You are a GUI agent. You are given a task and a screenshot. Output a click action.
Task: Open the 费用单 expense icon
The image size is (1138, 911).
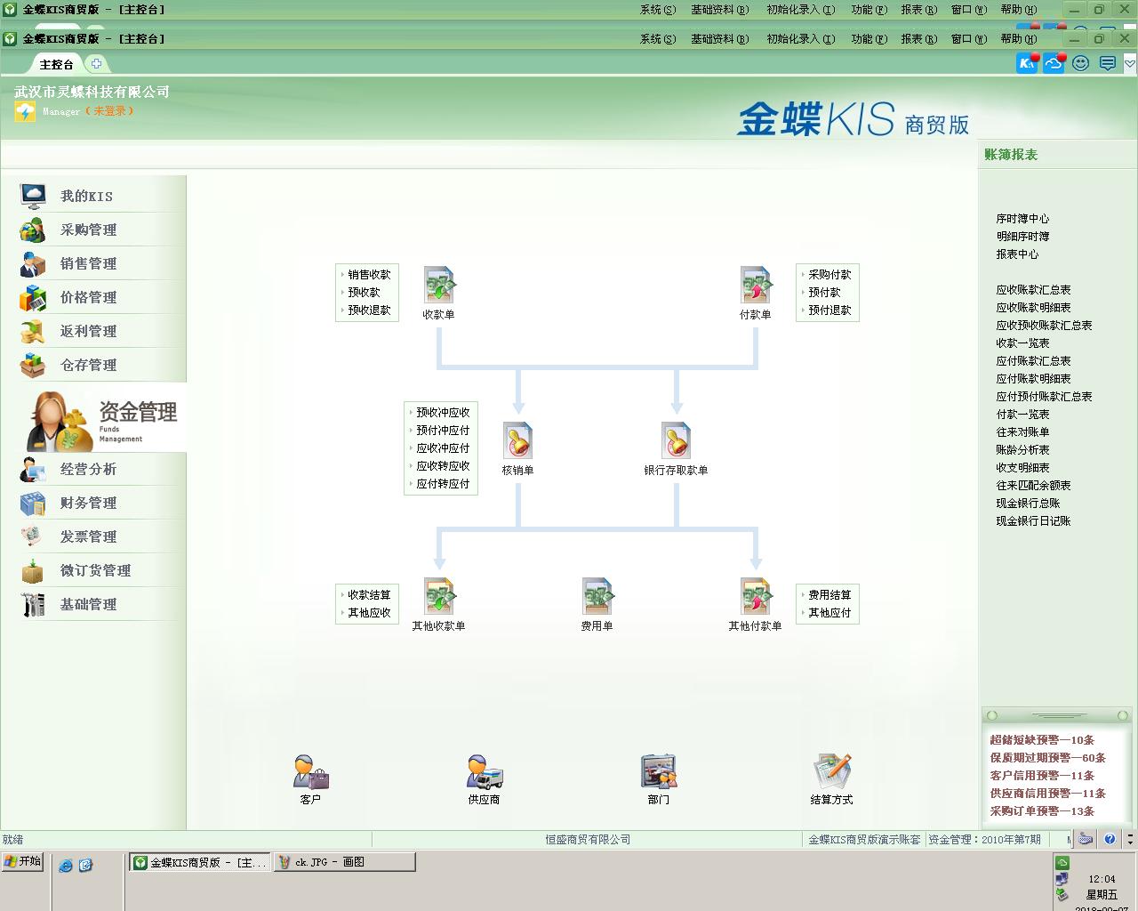coord(597,597)
